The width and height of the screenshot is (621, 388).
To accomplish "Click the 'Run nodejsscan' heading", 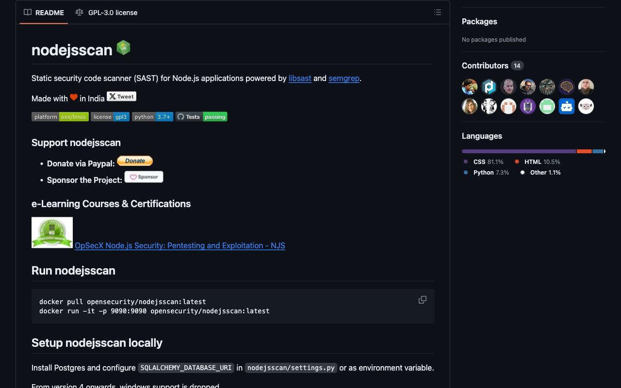I will point(73,271).
